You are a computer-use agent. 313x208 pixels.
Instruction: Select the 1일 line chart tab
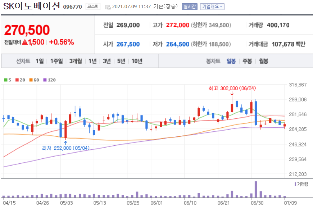pos(40,61)
